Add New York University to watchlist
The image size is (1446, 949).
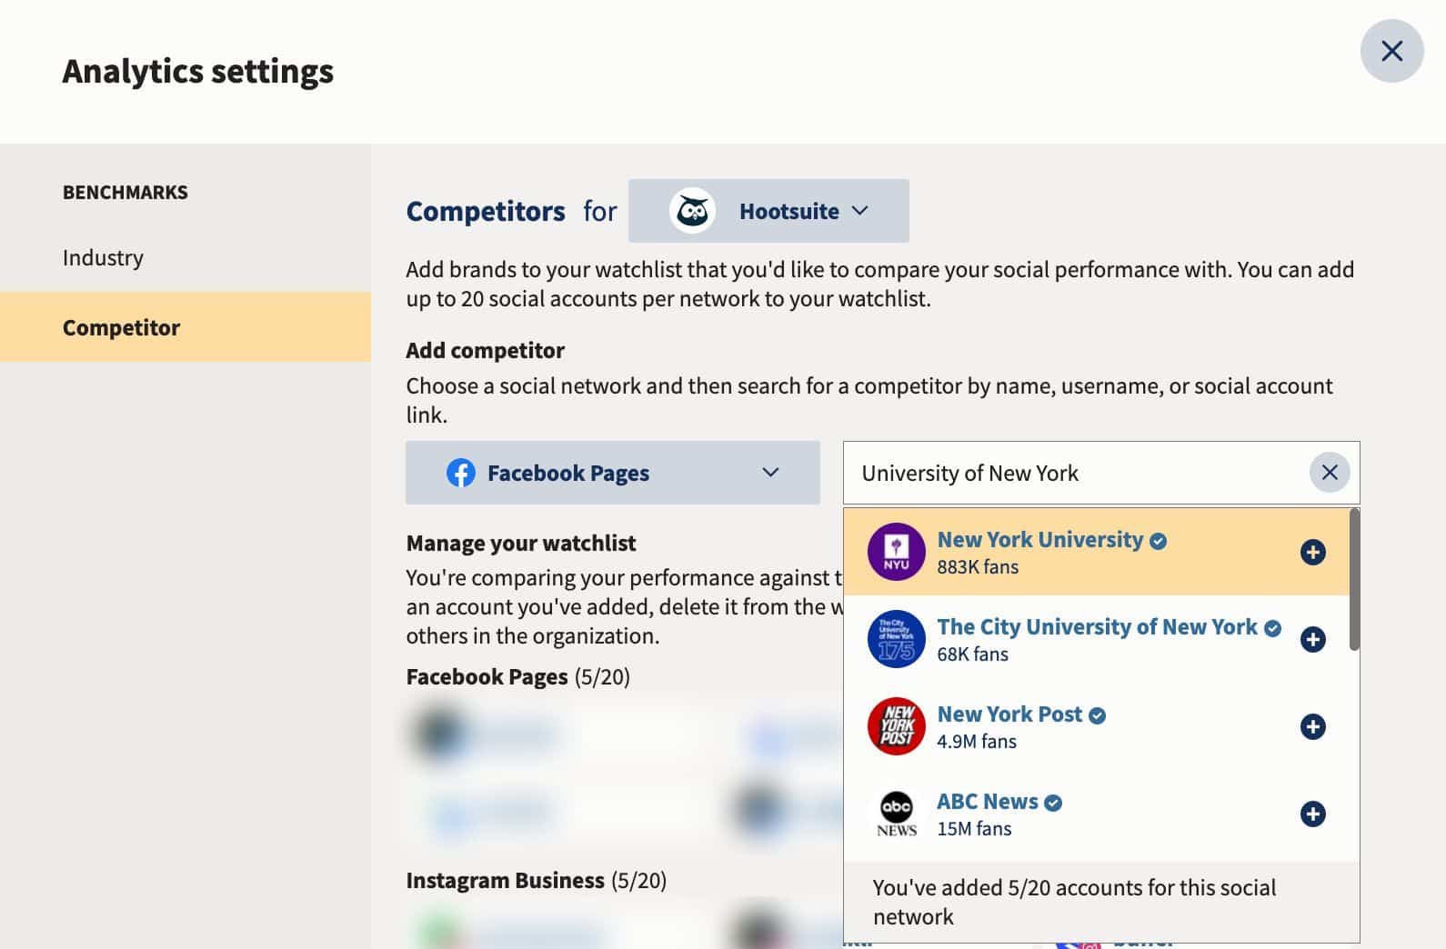1312,552
